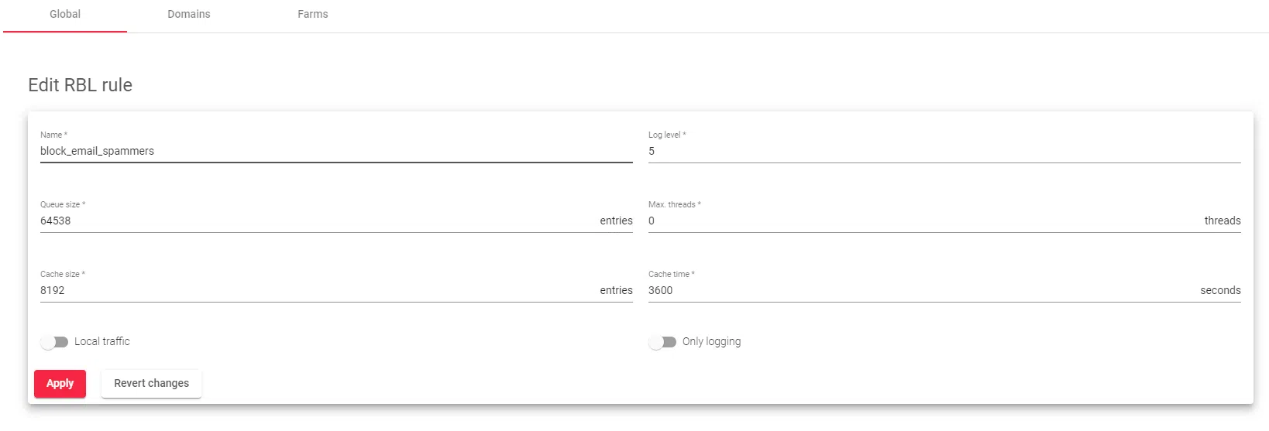
Task: Click the Name field with block_email_spammers
Action: point(335,151)
